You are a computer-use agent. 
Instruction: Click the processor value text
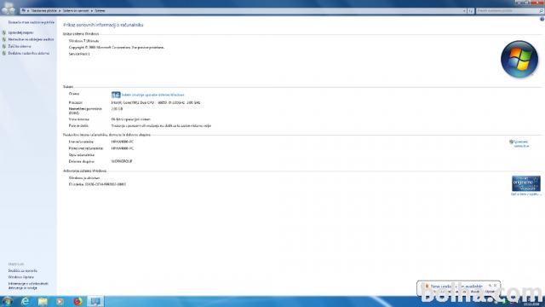(x=156, y=102)
